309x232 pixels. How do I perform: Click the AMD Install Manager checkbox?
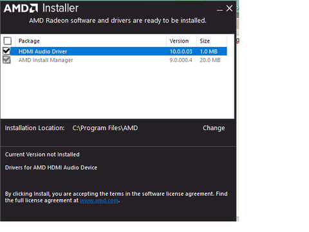tap(6, 60)
